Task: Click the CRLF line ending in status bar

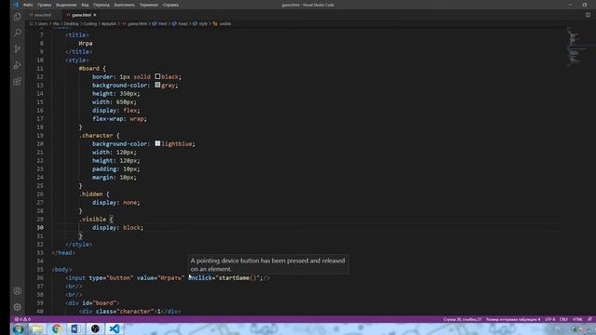Action: 563,319
